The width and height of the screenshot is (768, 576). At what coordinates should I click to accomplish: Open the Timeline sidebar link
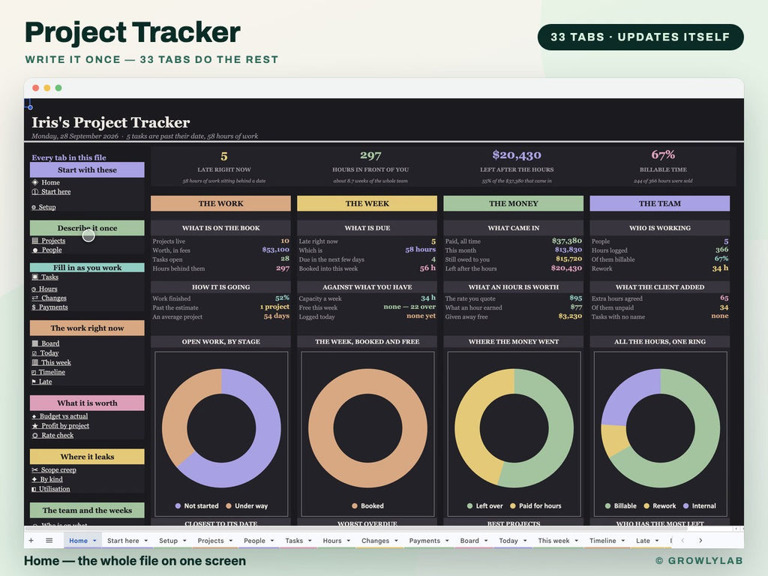coord(52,372)
